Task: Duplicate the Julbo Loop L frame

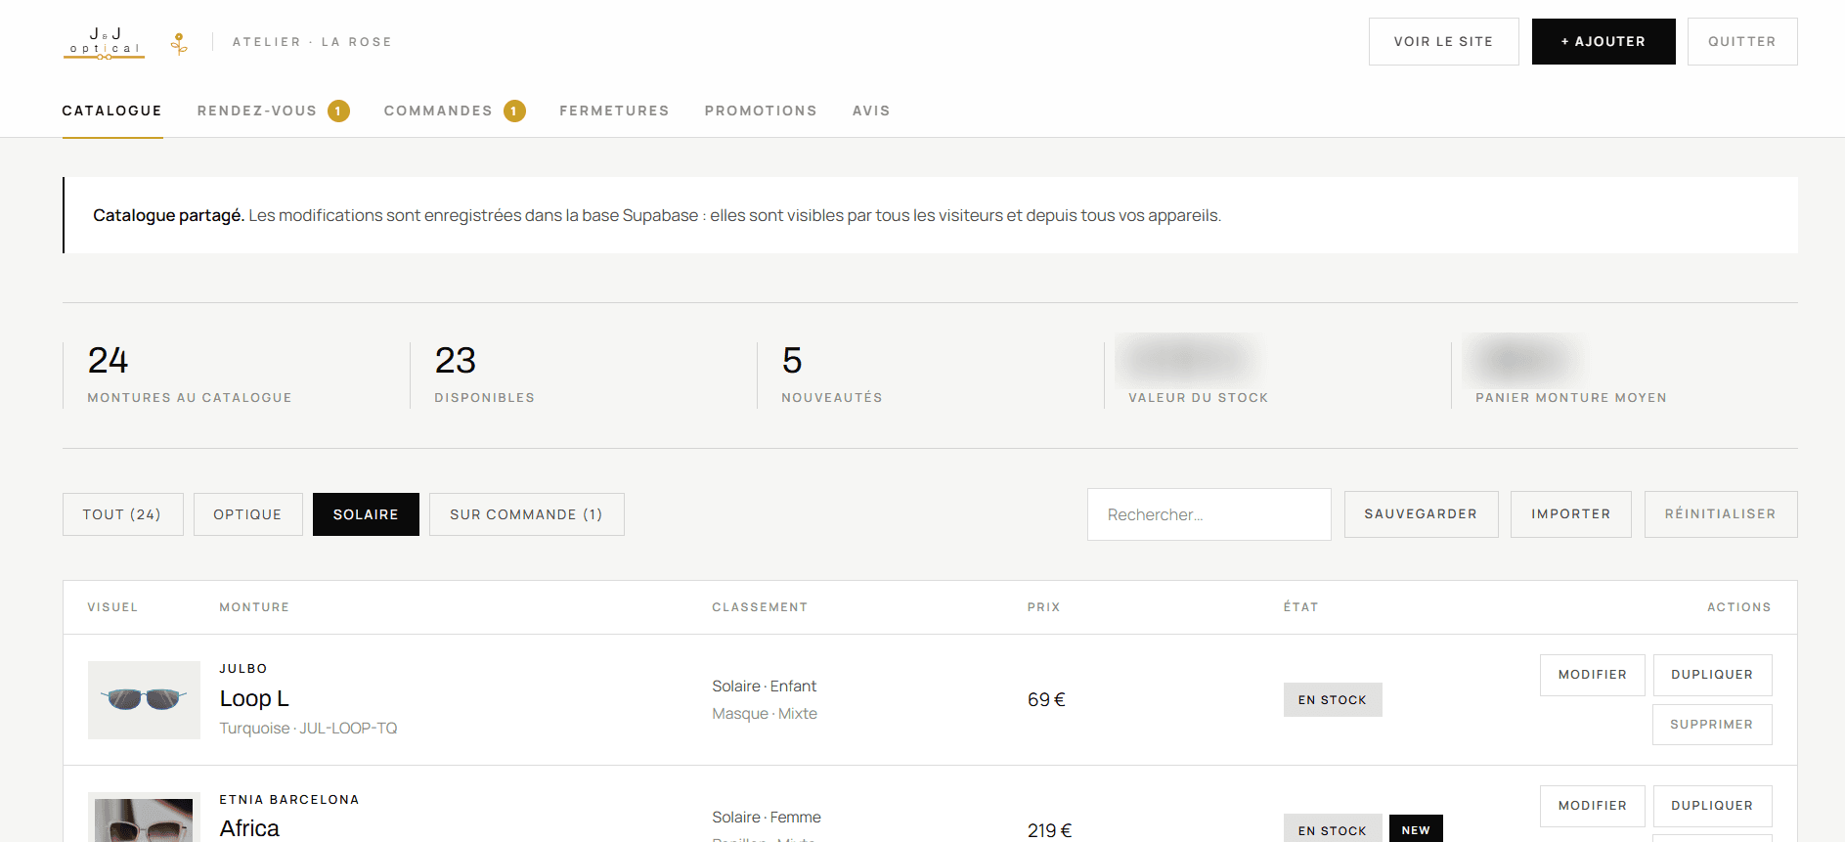Action: click(x=1712, y=675)
